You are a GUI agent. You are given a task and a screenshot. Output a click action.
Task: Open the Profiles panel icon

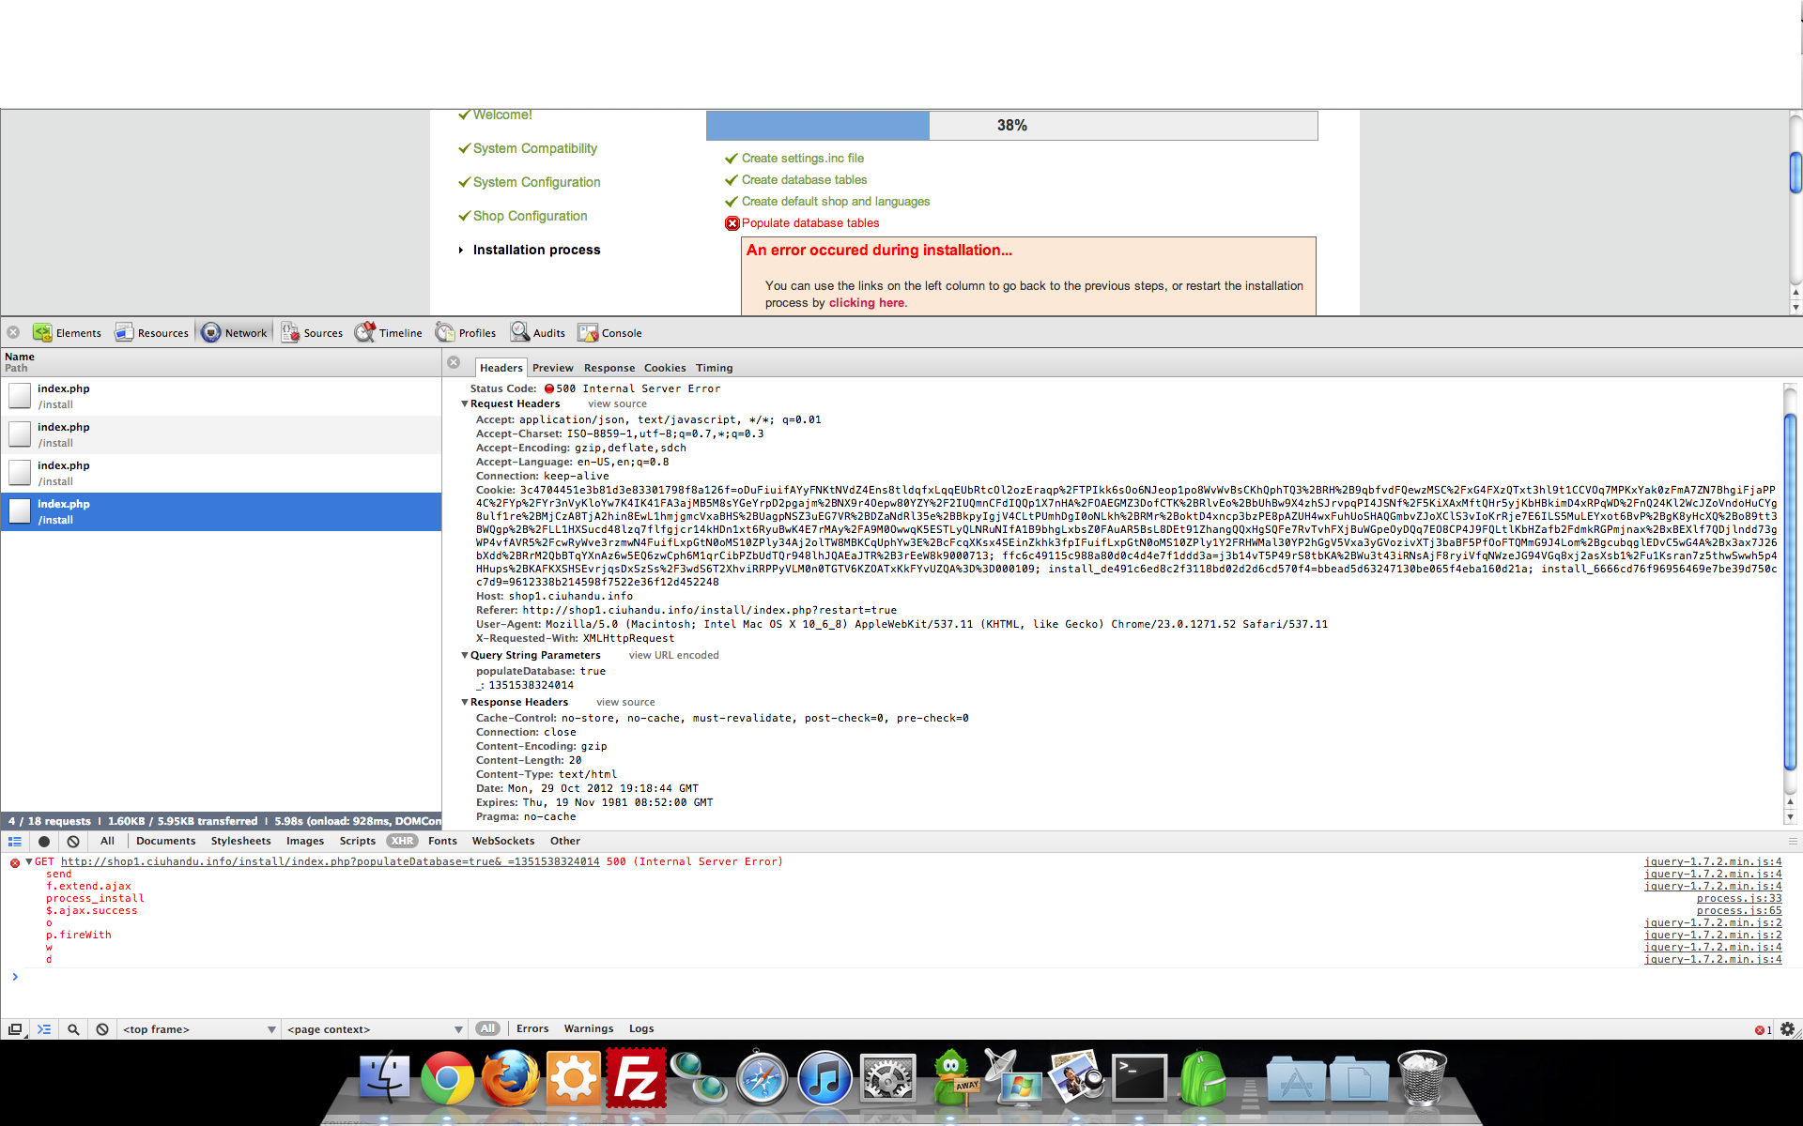click(x=445, y=332)
